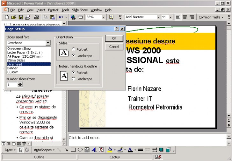Screen dimensions: 232x161
Task: Open the Dash Style options
Action: [147, 150]
